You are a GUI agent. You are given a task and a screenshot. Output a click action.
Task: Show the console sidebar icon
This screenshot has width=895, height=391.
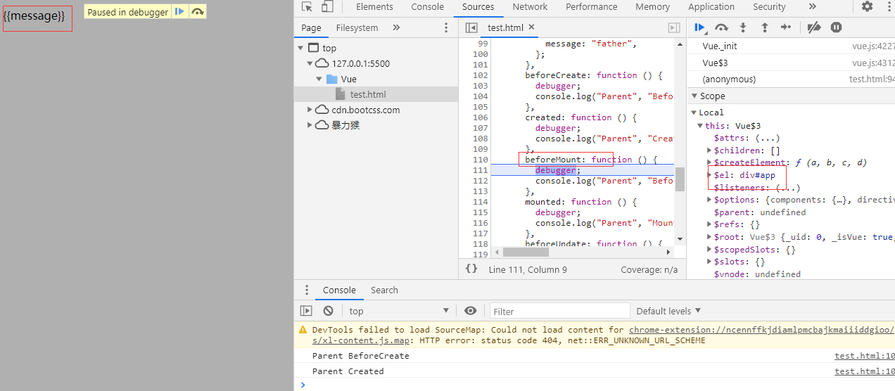pos(306,311)
